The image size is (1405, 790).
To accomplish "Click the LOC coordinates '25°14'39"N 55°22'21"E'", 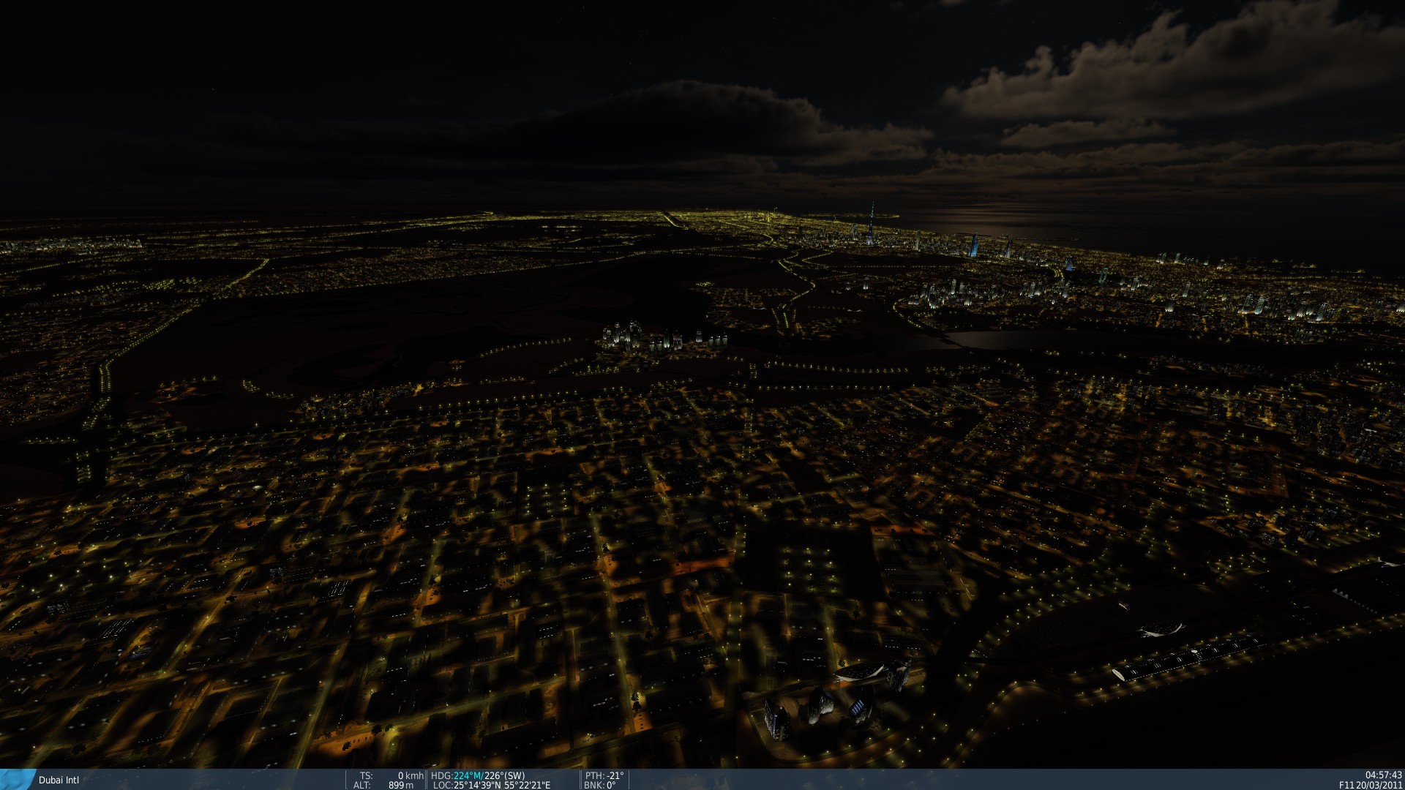I will pos(502,785).
